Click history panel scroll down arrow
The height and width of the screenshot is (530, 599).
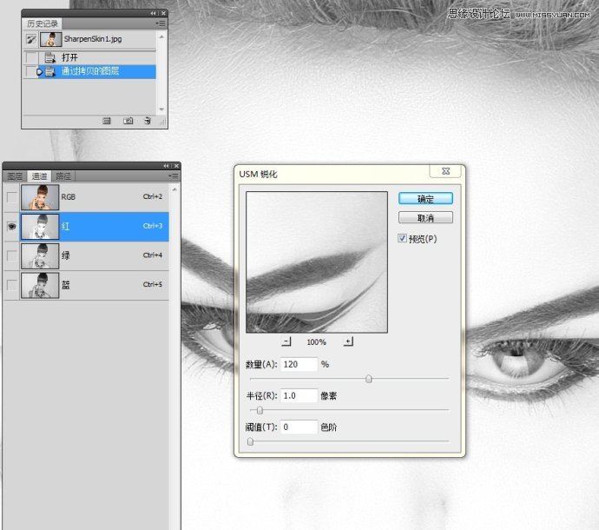[161, 109]
